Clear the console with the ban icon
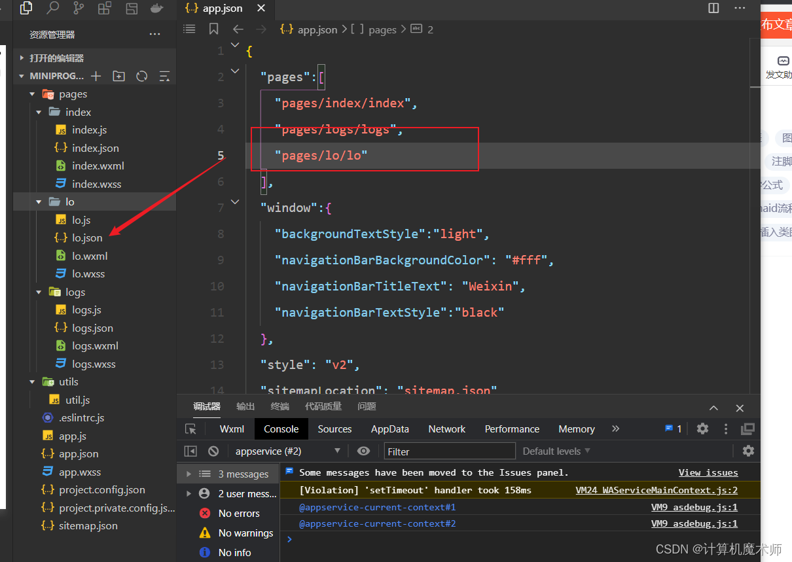Screen dimensions: 792x562 pyautogui.click(x=213, y=451)
